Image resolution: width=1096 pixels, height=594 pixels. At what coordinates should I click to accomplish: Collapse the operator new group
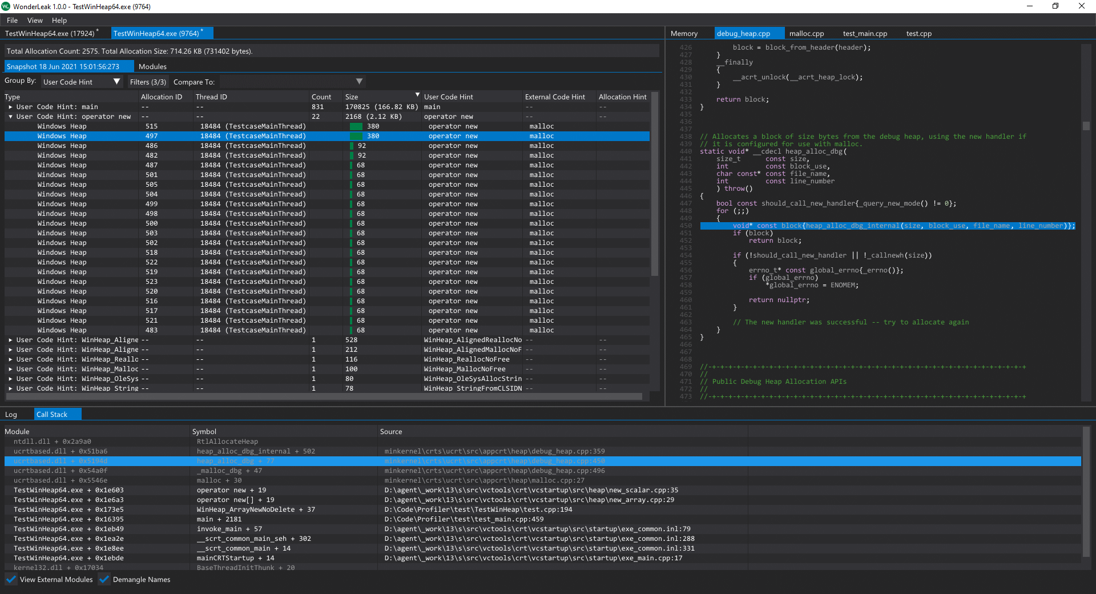10,117
